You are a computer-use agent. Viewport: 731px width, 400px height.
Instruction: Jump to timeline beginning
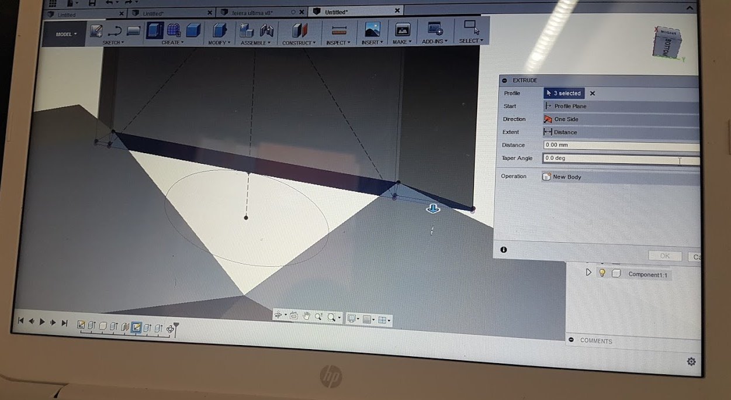pos(21,321)
